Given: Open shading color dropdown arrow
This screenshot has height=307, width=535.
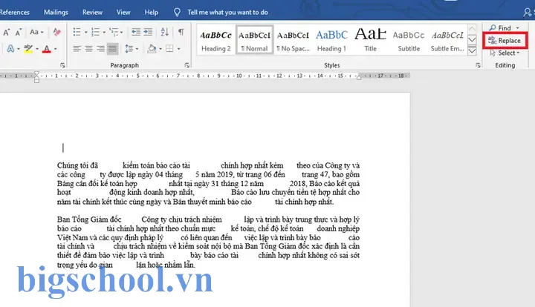Looking at the screenshot, I should [160, 49].
